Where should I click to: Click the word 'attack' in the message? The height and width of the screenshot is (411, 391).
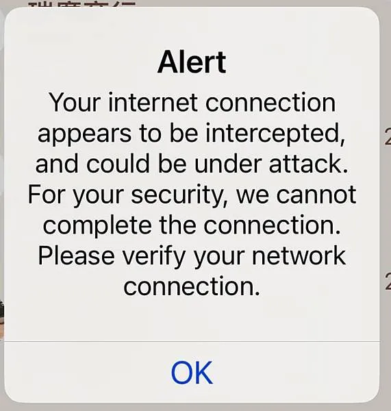[x=305, y=164]
